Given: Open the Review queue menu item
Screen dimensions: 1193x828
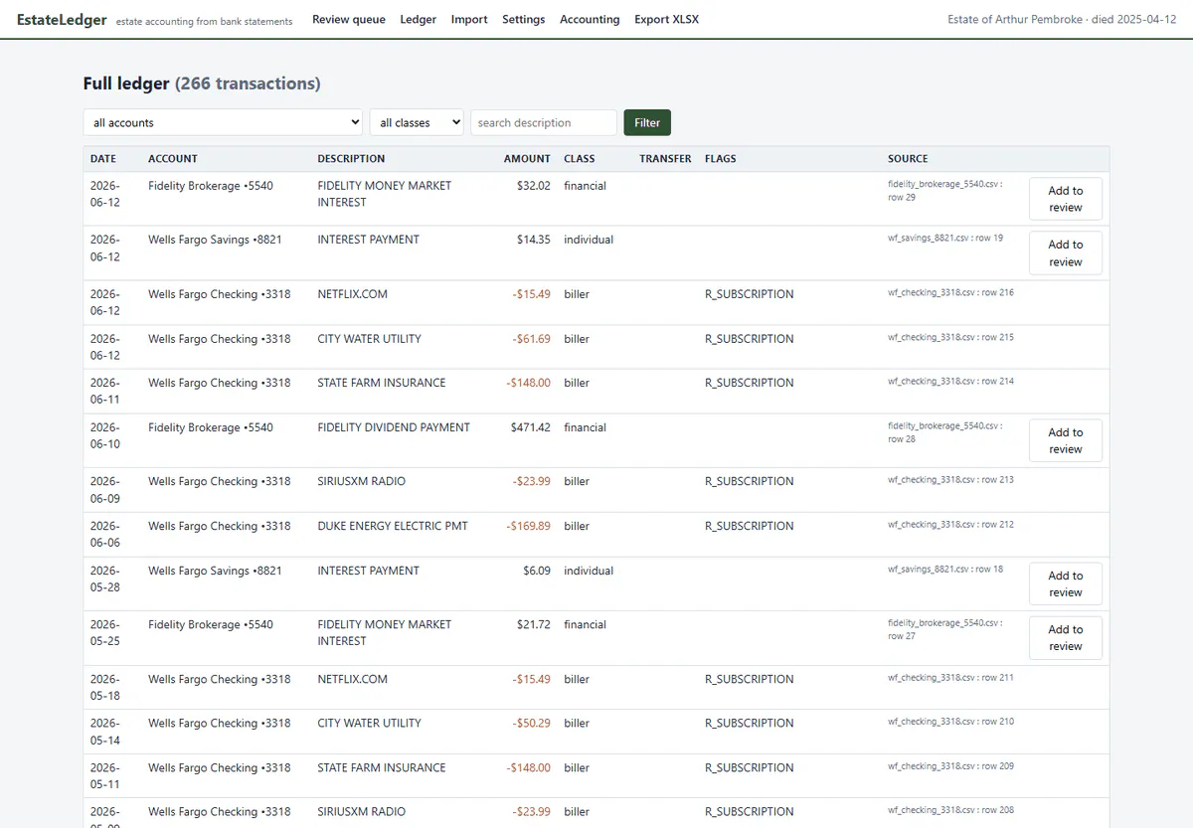Looking at the screenshot, I should 349,19.
